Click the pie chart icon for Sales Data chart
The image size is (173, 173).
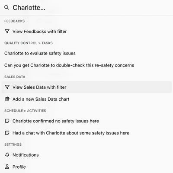[x=7, y=99]
